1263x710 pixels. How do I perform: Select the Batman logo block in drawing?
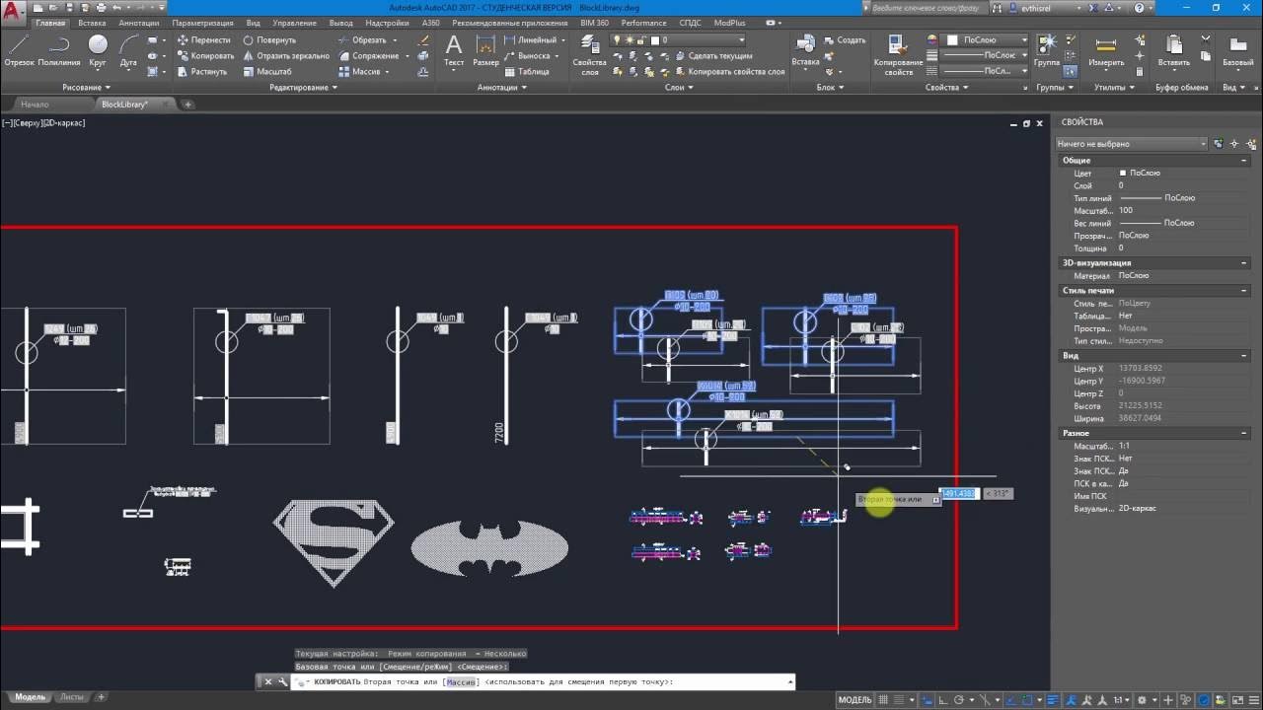[489, 549]
